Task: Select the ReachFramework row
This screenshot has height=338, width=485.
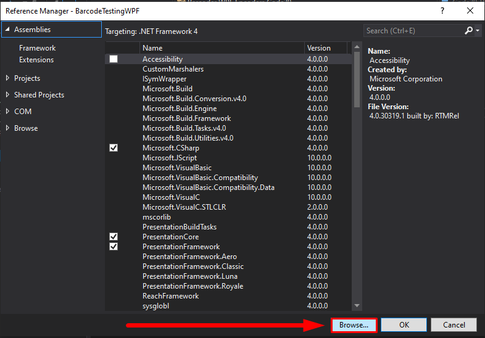Action: [x=228, y=296]
